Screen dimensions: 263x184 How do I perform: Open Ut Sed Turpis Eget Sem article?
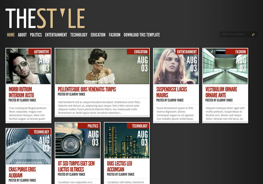[76, 166]
